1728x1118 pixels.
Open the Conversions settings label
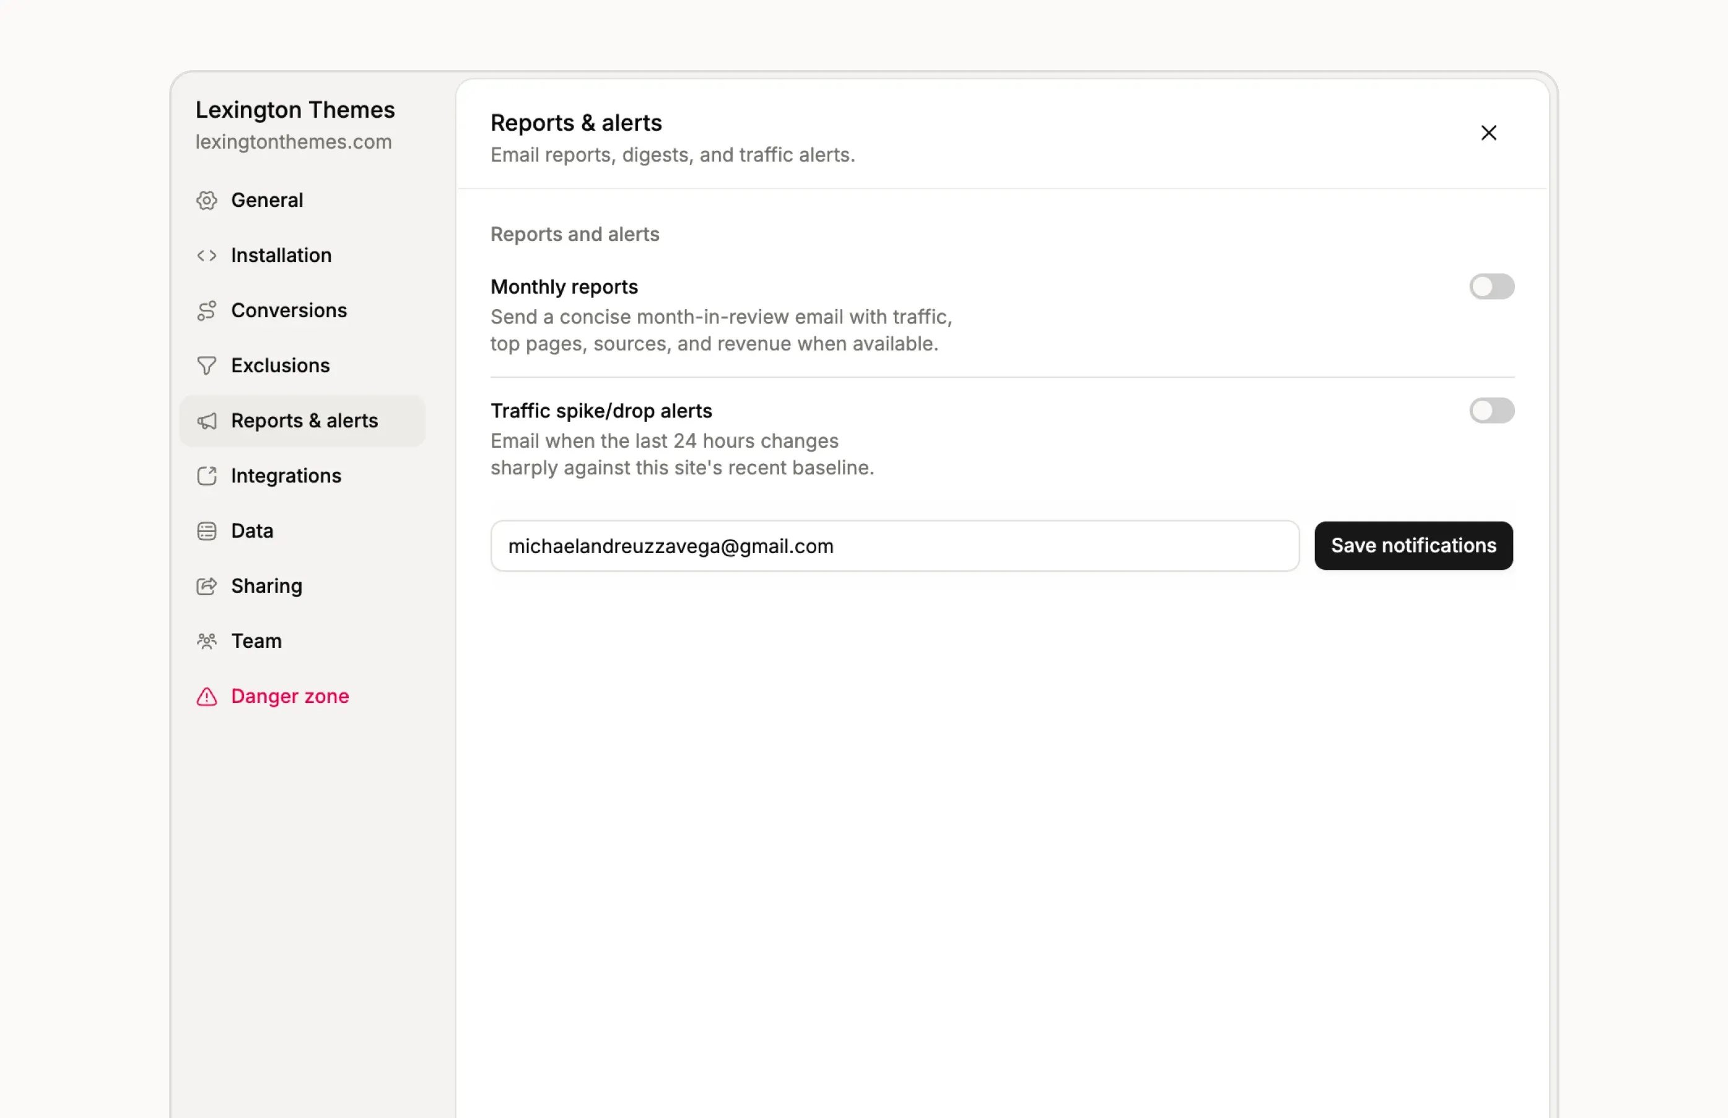pyautogui.click(x=289, y=311)
